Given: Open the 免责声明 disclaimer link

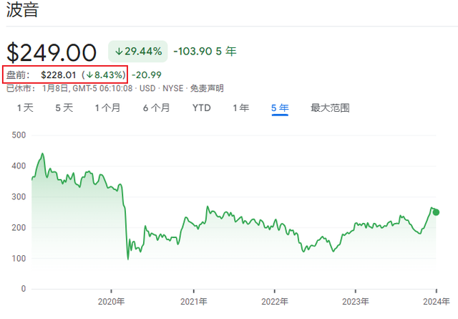Looking at the screenshot, I should coord(207,88).
